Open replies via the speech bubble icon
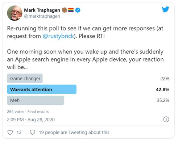The width and height of the screenshot is (178, 142). (x=32, y=132)
